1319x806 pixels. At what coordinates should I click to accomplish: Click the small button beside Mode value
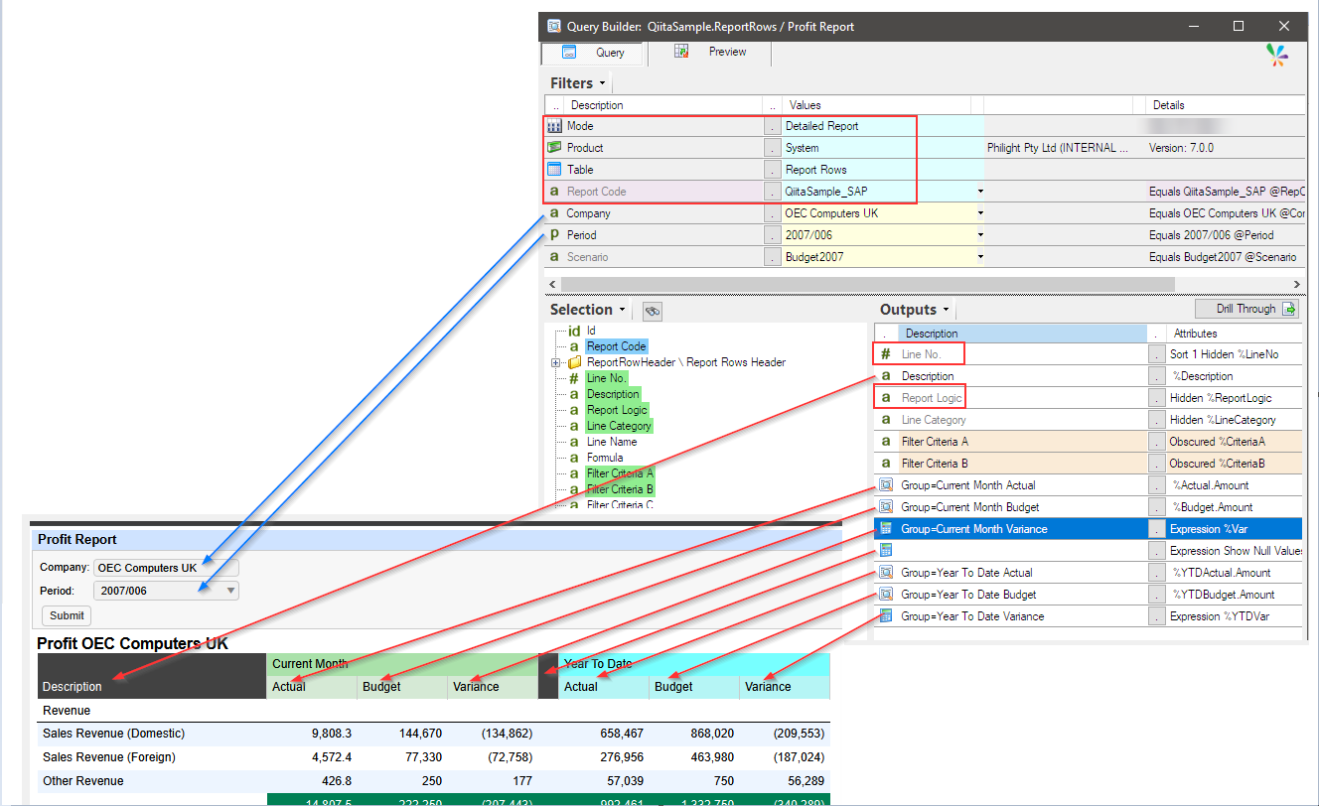click(x=772, y=126)
